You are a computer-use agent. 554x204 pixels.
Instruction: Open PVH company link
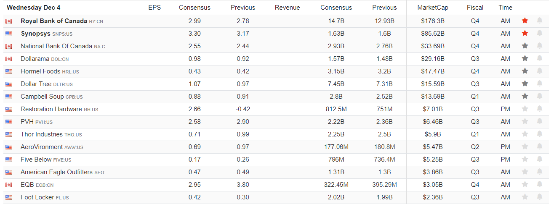point(37,122)
